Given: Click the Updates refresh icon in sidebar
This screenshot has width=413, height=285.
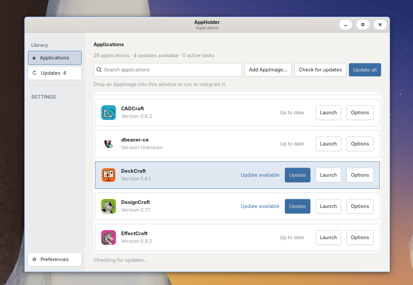Looking at the screenshot, I should click(35, 73).
